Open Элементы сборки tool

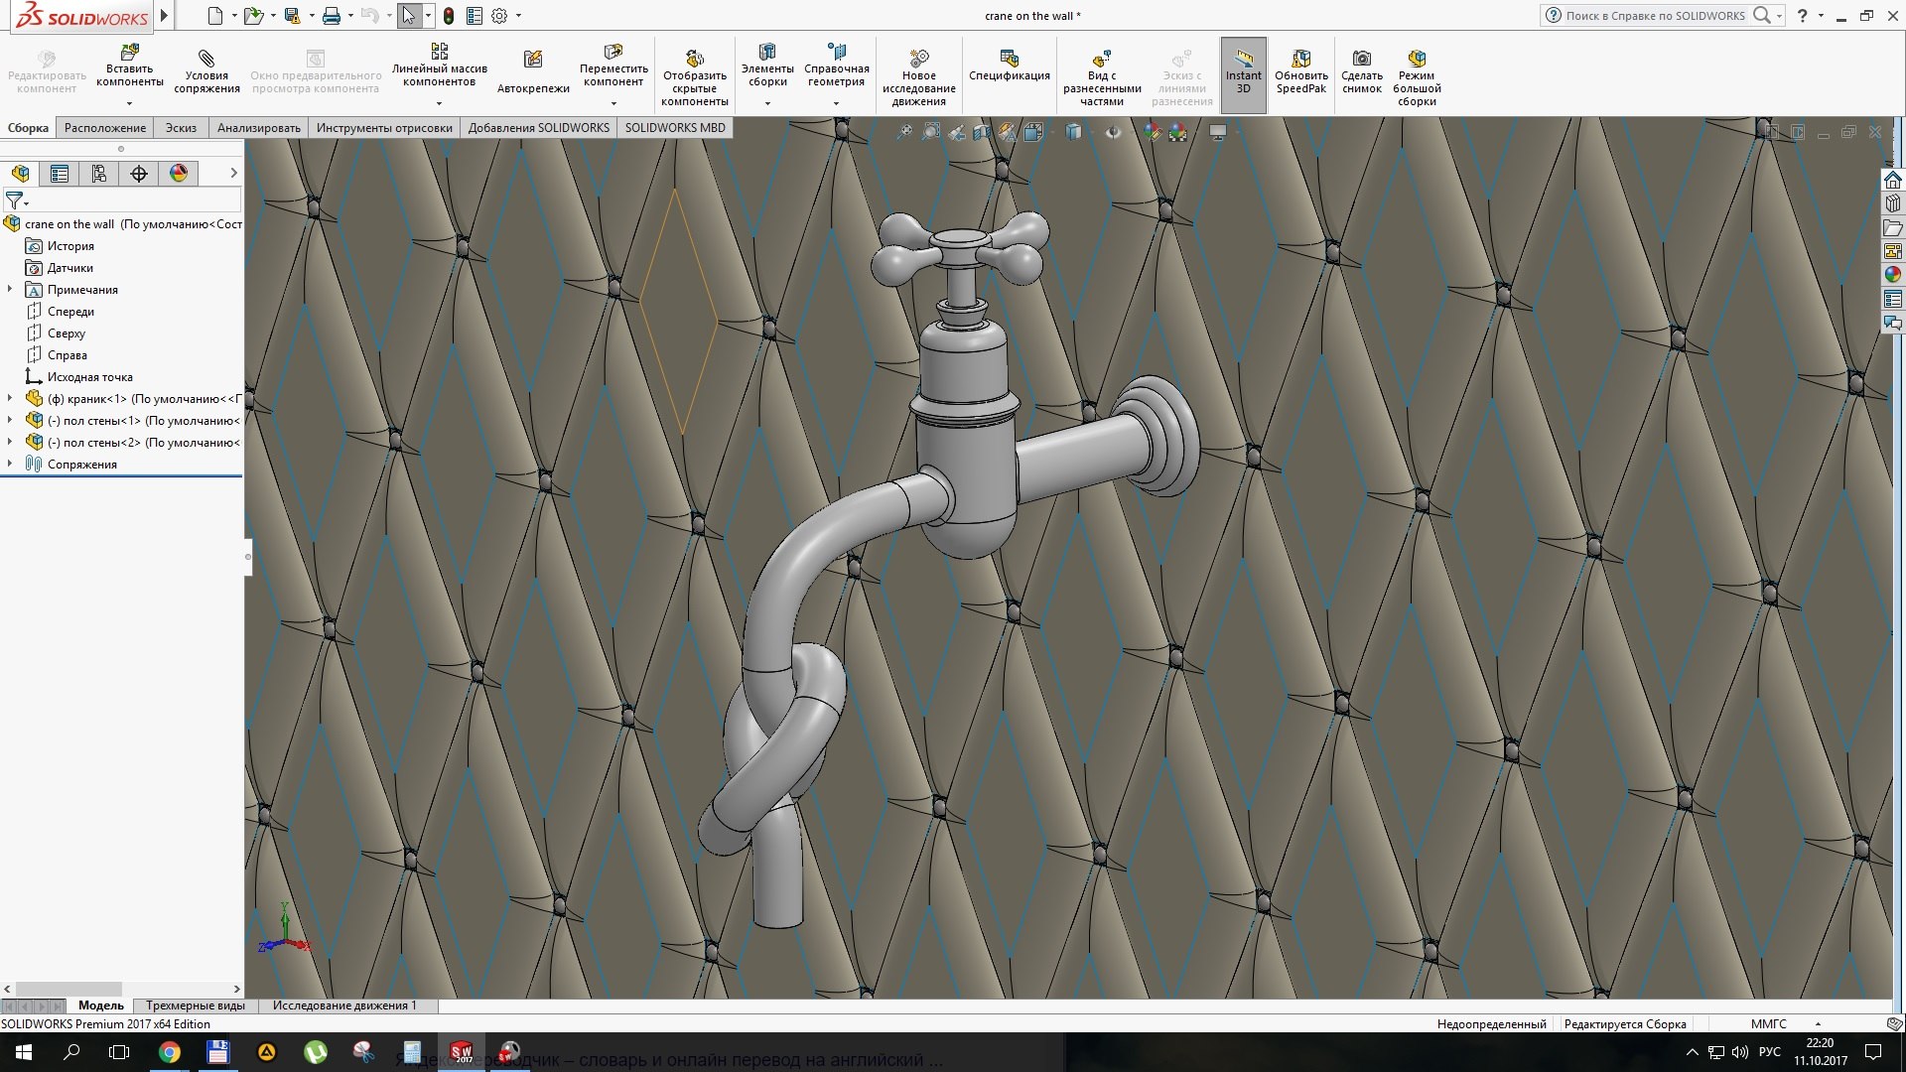767,66
